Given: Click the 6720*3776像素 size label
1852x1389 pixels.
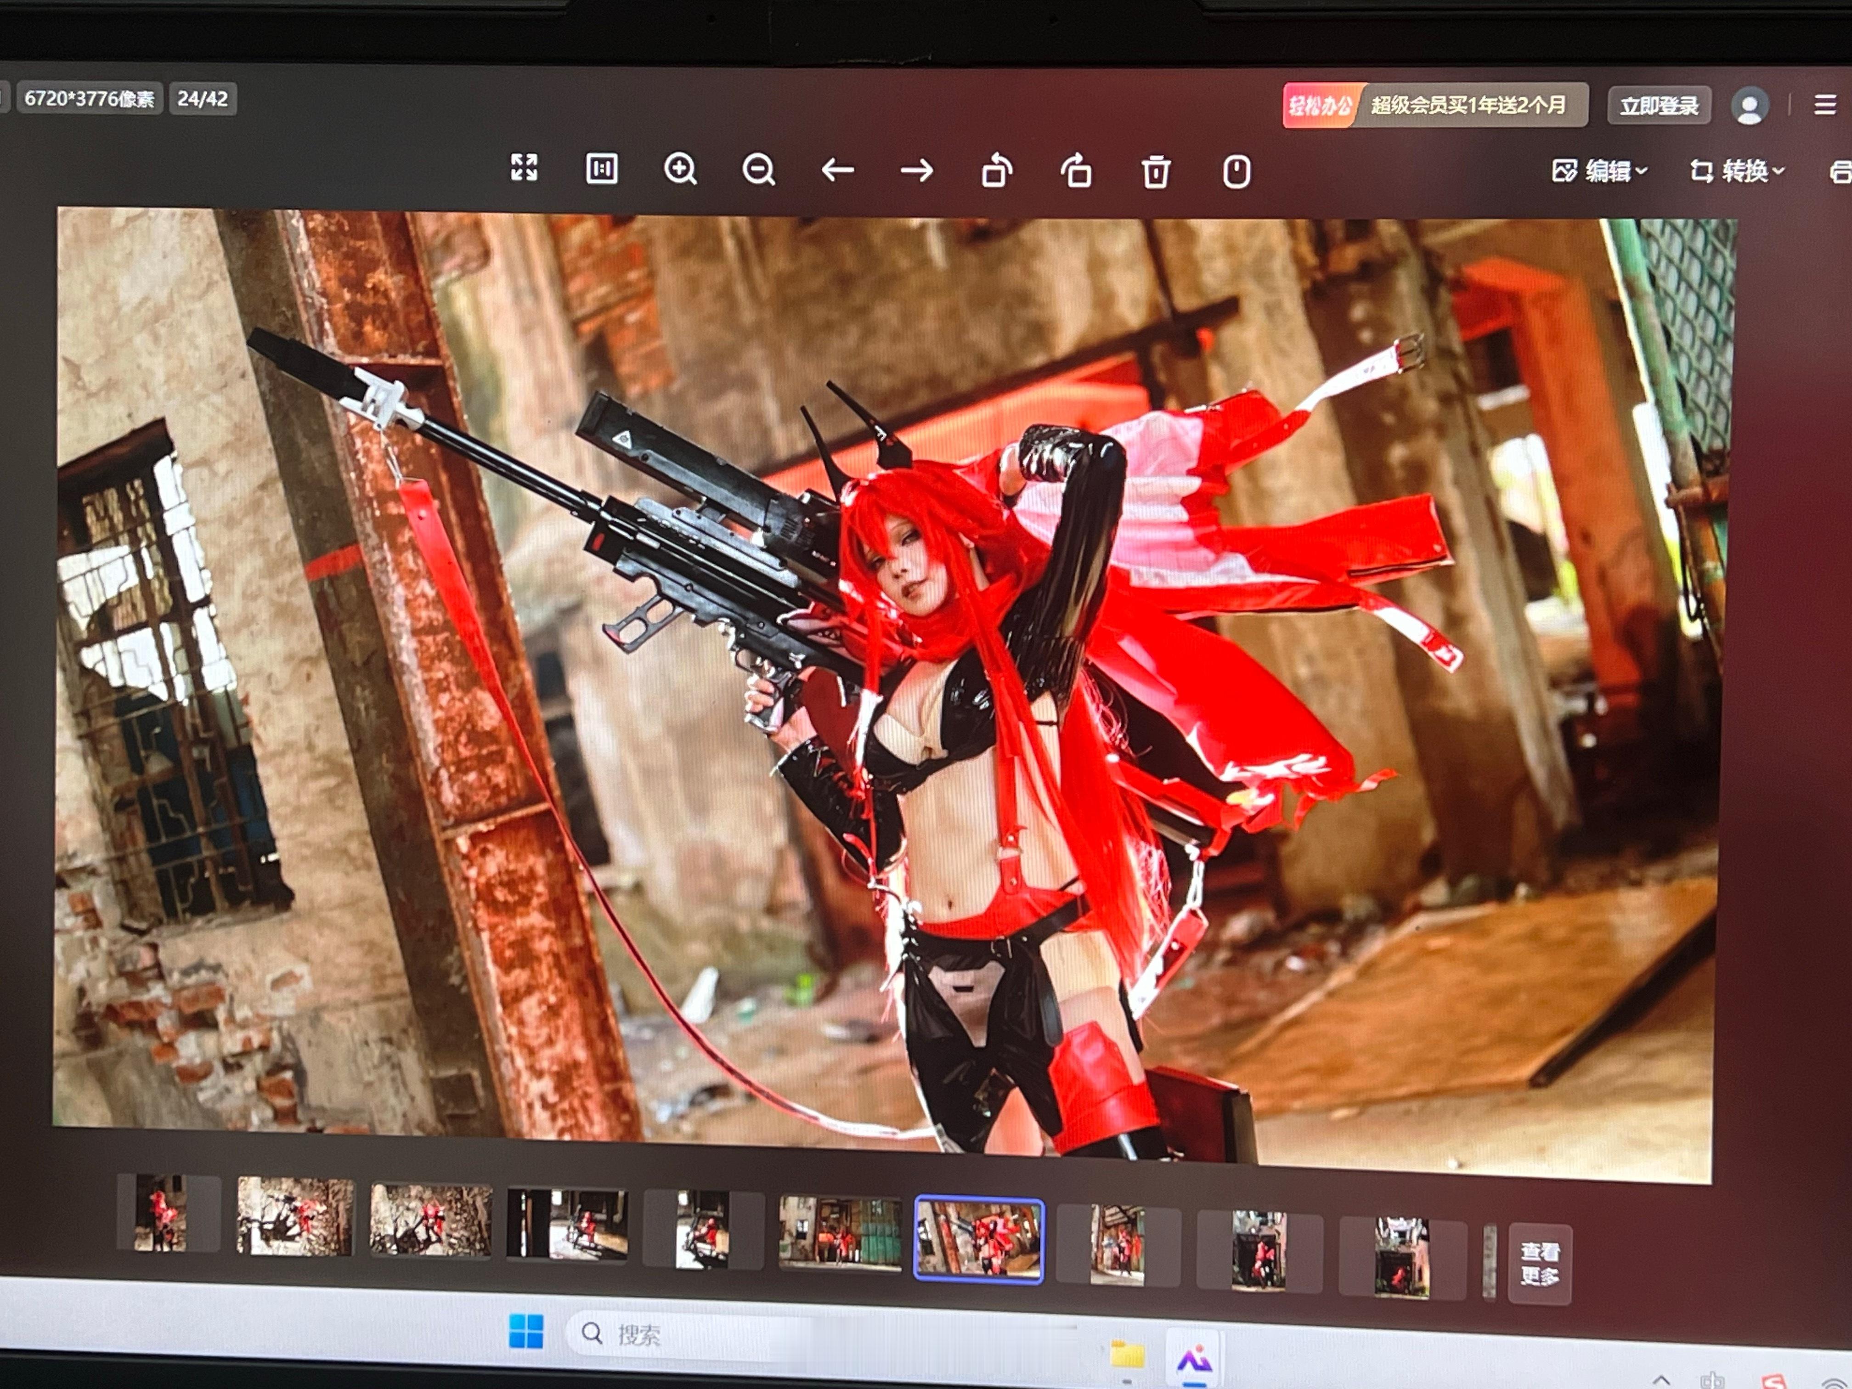Looking at the screenshot, I should tap(89, 99).
